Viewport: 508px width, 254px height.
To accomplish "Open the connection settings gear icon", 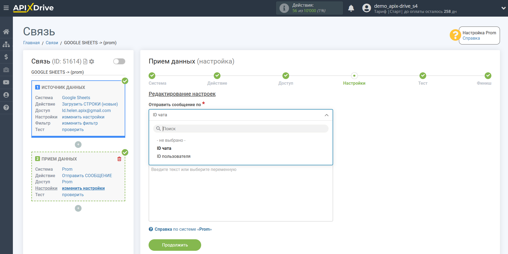I will (x=92, y=62).
